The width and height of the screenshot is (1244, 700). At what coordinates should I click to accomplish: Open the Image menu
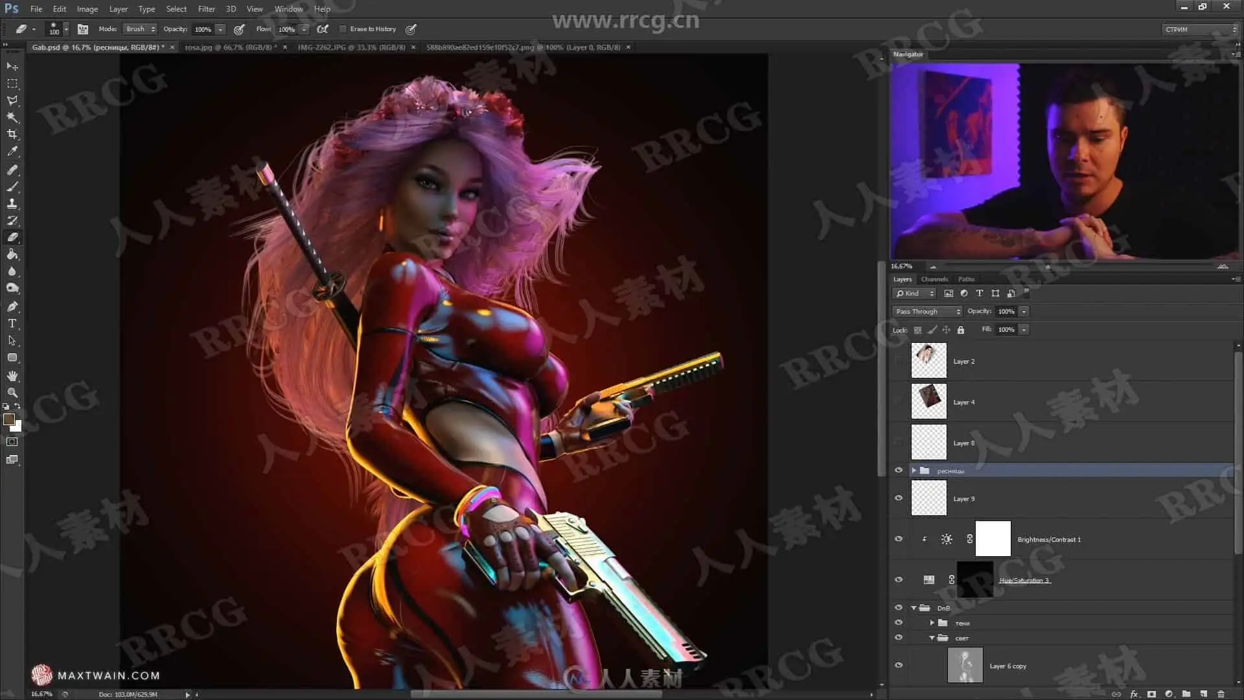87,9
